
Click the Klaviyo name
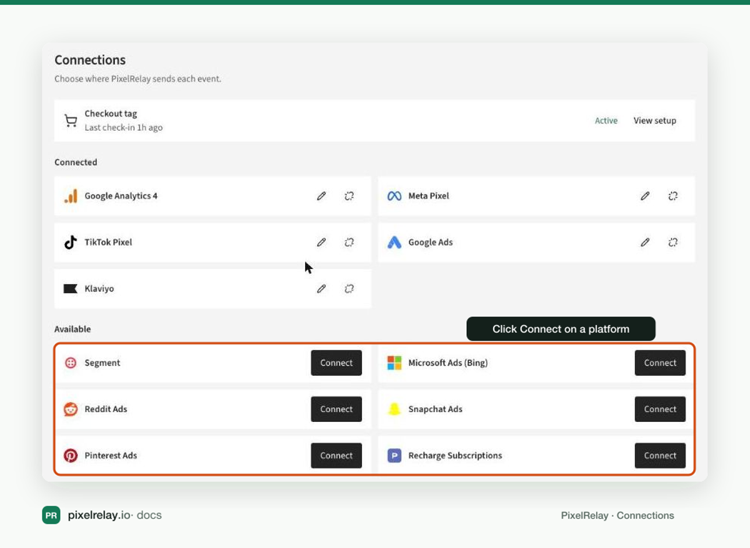click(99, 288)
